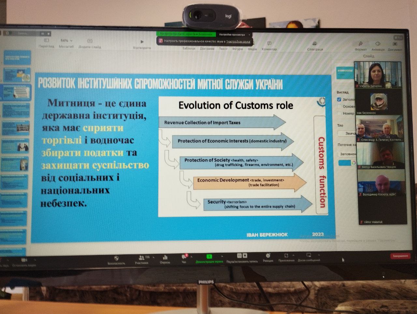The height and width of the screenshot is (314, 417).
Task: Click 'Слайд' inspector heading
Action: [x=368, y=56]
